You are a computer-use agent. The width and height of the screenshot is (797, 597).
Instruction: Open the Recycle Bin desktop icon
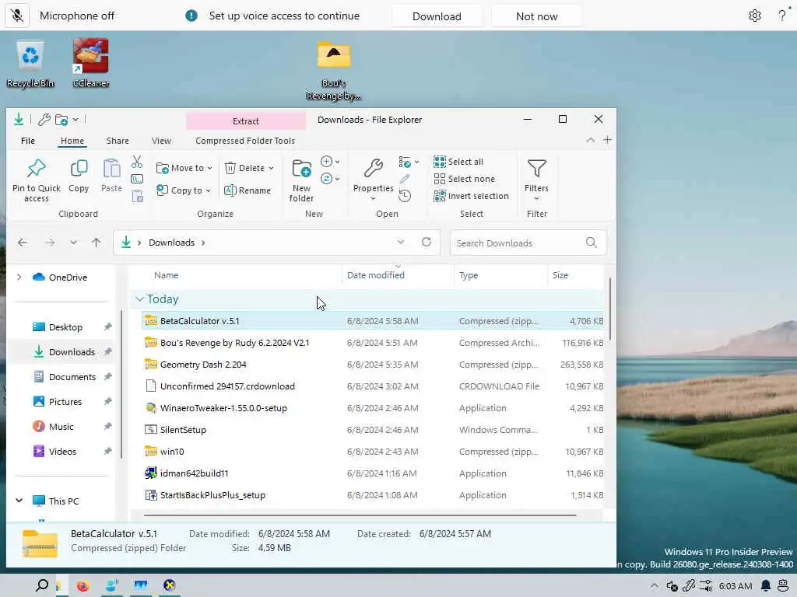click(x=30, y=64)
